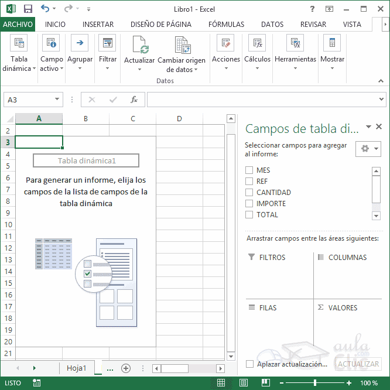The width and height of the screenshot is (390, 390).
Task: Switch to the INSERTAR ribbon tab
Action: tap(98, 25)
